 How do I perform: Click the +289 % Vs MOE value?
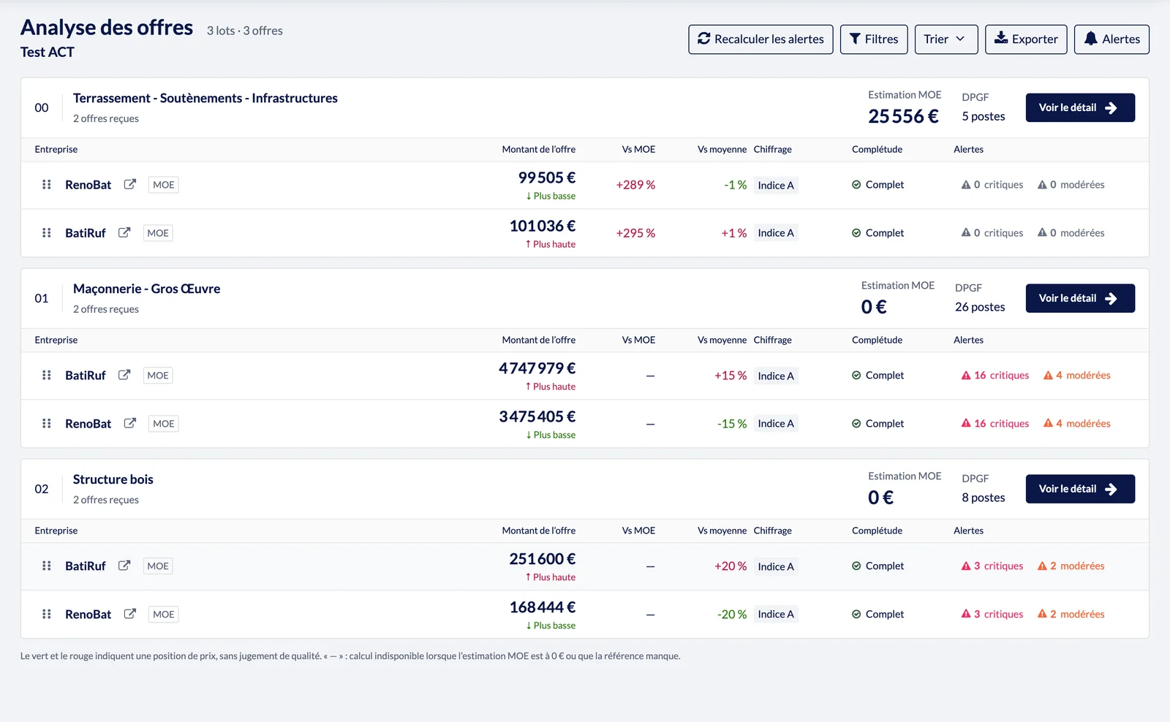[635, 185]
